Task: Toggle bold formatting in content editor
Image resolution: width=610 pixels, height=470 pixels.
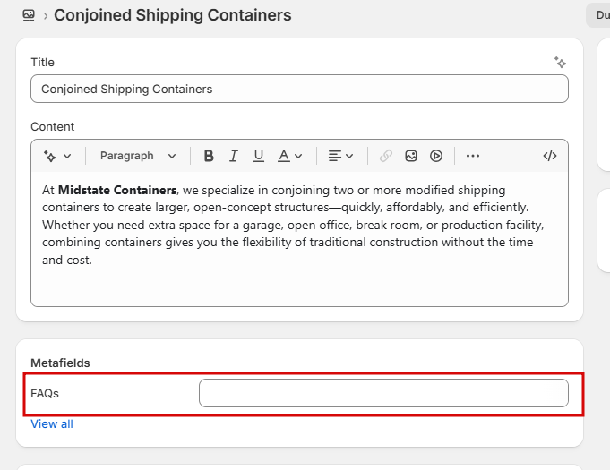Action: point(209,156)
